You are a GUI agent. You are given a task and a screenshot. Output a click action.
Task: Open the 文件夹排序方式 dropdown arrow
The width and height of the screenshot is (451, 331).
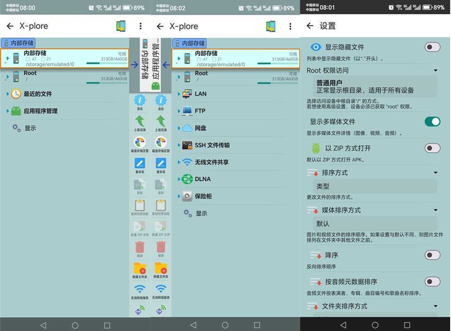click(x=436, y=306)
